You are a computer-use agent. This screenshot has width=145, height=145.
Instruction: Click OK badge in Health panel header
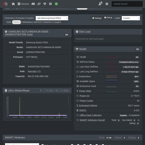pyautogui.click(x=137, y=49)
